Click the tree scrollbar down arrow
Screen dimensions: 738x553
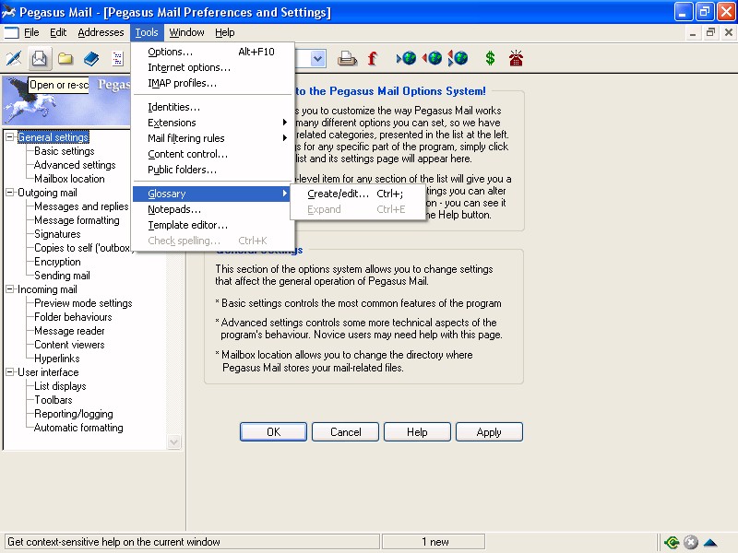[x=173, y=442]
